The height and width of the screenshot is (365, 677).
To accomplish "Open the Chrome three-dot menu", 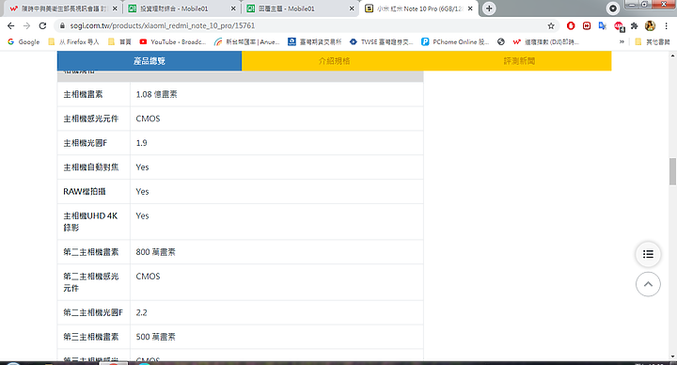I will (x=667, y=26).
